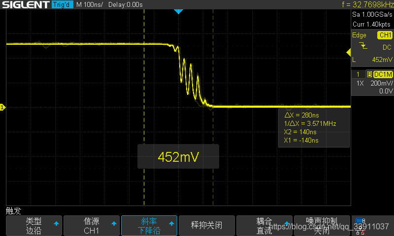Open the 类型 边沿 trigger type menu
Image resolution: width=394 pixels, height=236 pixels.
(x=33, y=226)
